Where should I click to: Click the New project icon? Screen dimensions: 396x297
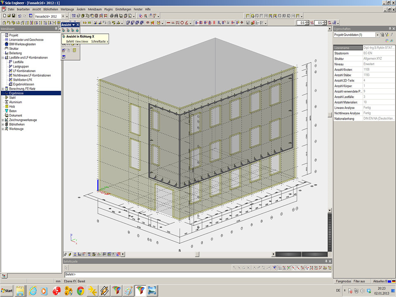(4, 16)
